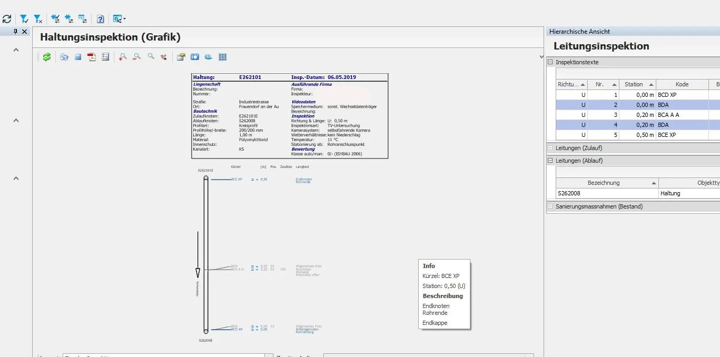
Task: Select the S262008 row in Ablauf table
Action: click(x=606, y=193)
